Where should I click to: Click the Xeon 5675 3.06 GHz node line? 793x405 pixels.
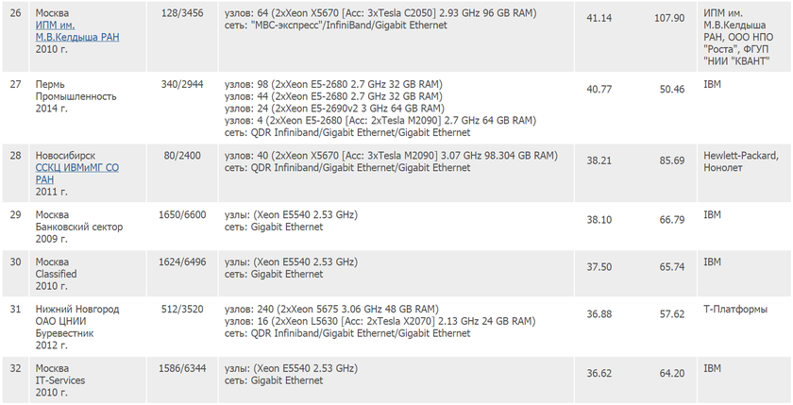pos(331,309)
